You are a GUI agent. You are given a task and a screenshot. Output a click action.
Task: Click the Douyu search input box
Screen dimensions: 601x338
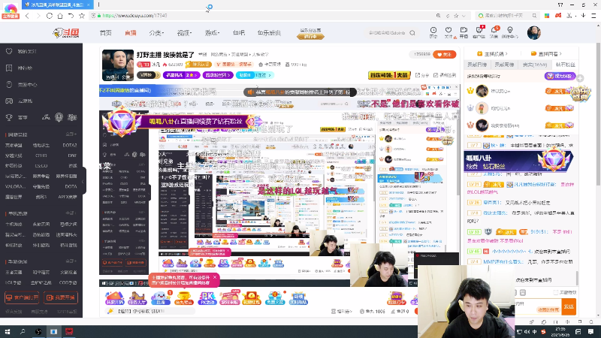click(x=387, y=33)
